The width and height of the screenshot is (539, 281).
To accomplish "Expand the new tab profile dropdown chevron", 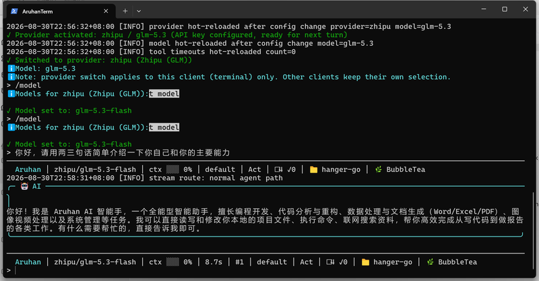I will pyautogui.click(x=139, y=11).
